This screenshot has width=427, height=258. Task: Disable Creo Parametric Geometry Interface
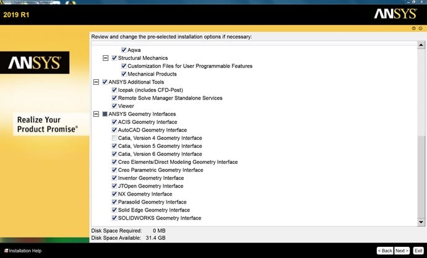tap(114, 170)
